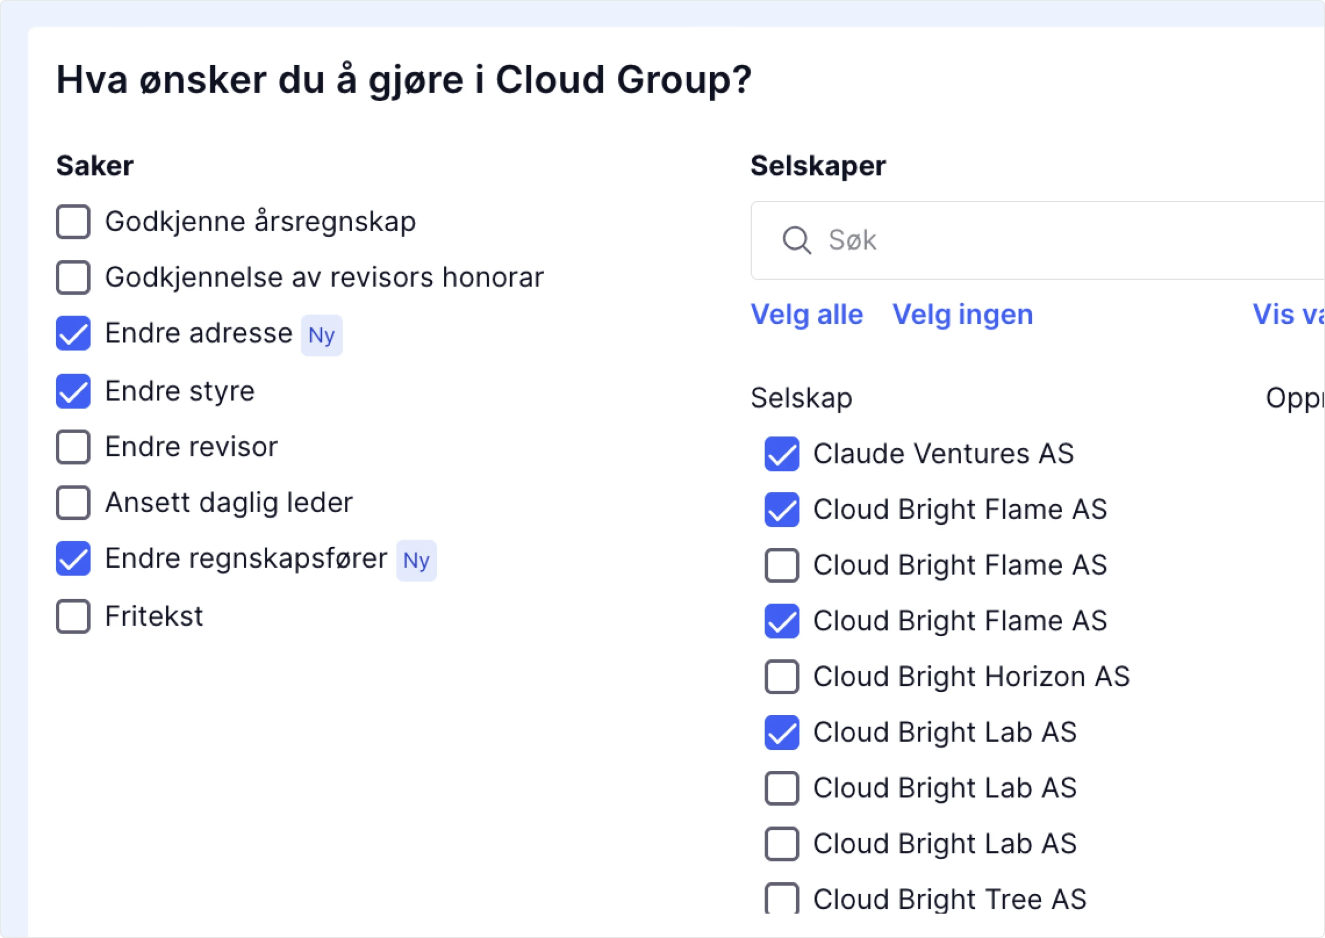This screenshot has width=1325, height=938.
Task: Check the Godkjenne årsregnskap checkbox
Action: coord(73,222)
